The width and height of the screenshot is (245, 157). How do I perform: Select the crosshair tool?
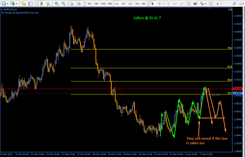pos(160,4)
